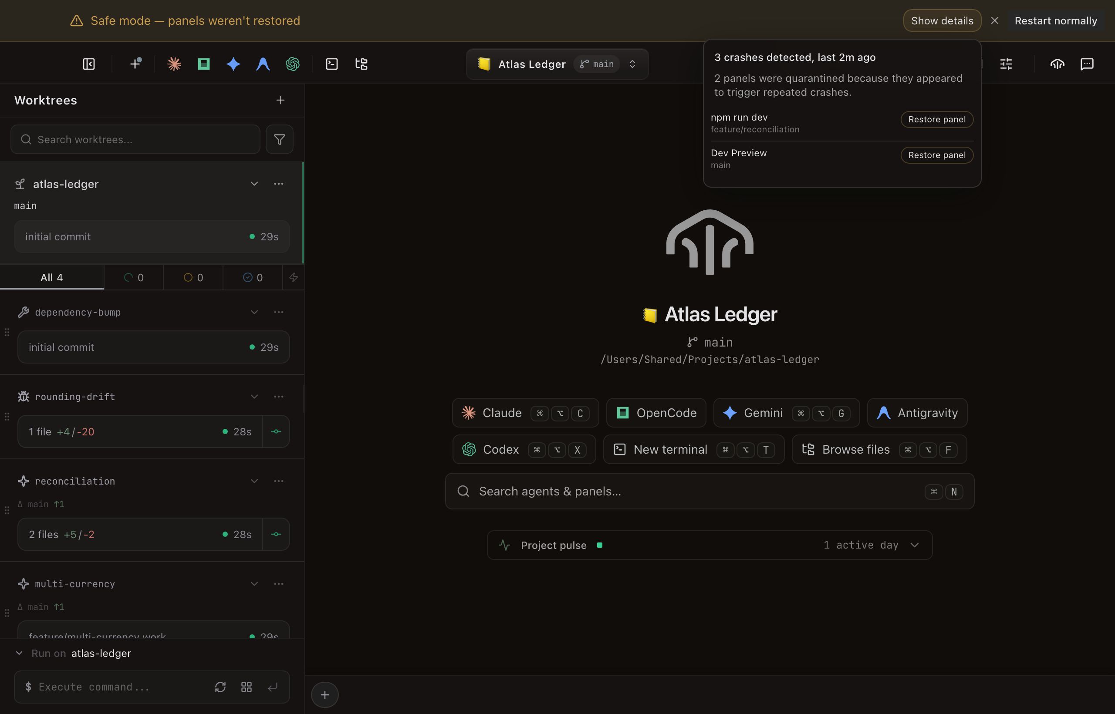This screenshot has width=1115, height=714.
Task: Launch Codex from the toolbar icon
Action: click(293, 64)
